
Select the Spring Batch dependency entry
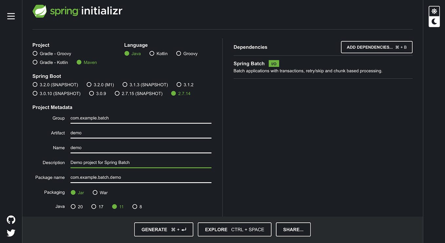coord(249,63)
